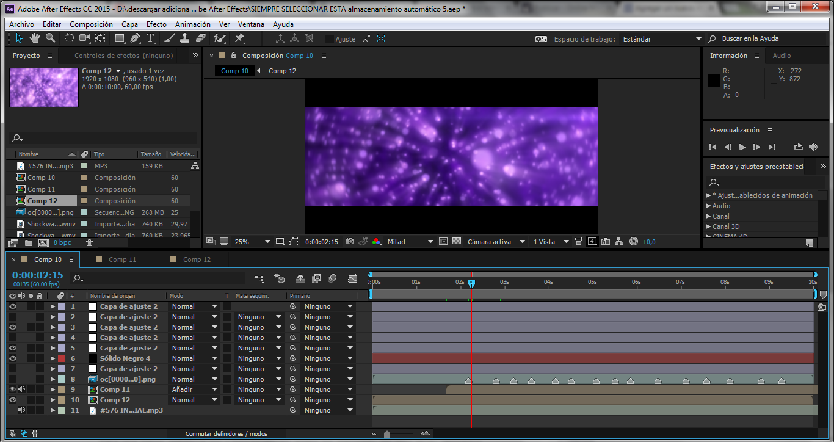Viewport: 834px width, 442px height.
Task: Click the red label swatch of layer 6
Action: coord(62,358)
